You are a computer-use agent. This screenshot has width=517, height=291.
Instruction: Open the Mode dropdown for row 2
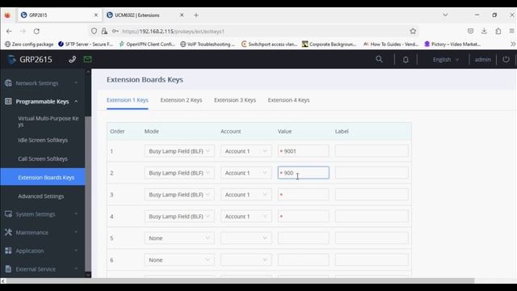pos(179,173)
